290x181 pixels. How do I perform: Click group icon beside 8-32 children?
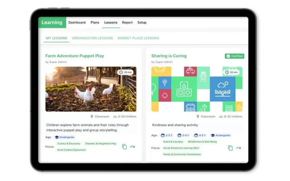[221, 117]
